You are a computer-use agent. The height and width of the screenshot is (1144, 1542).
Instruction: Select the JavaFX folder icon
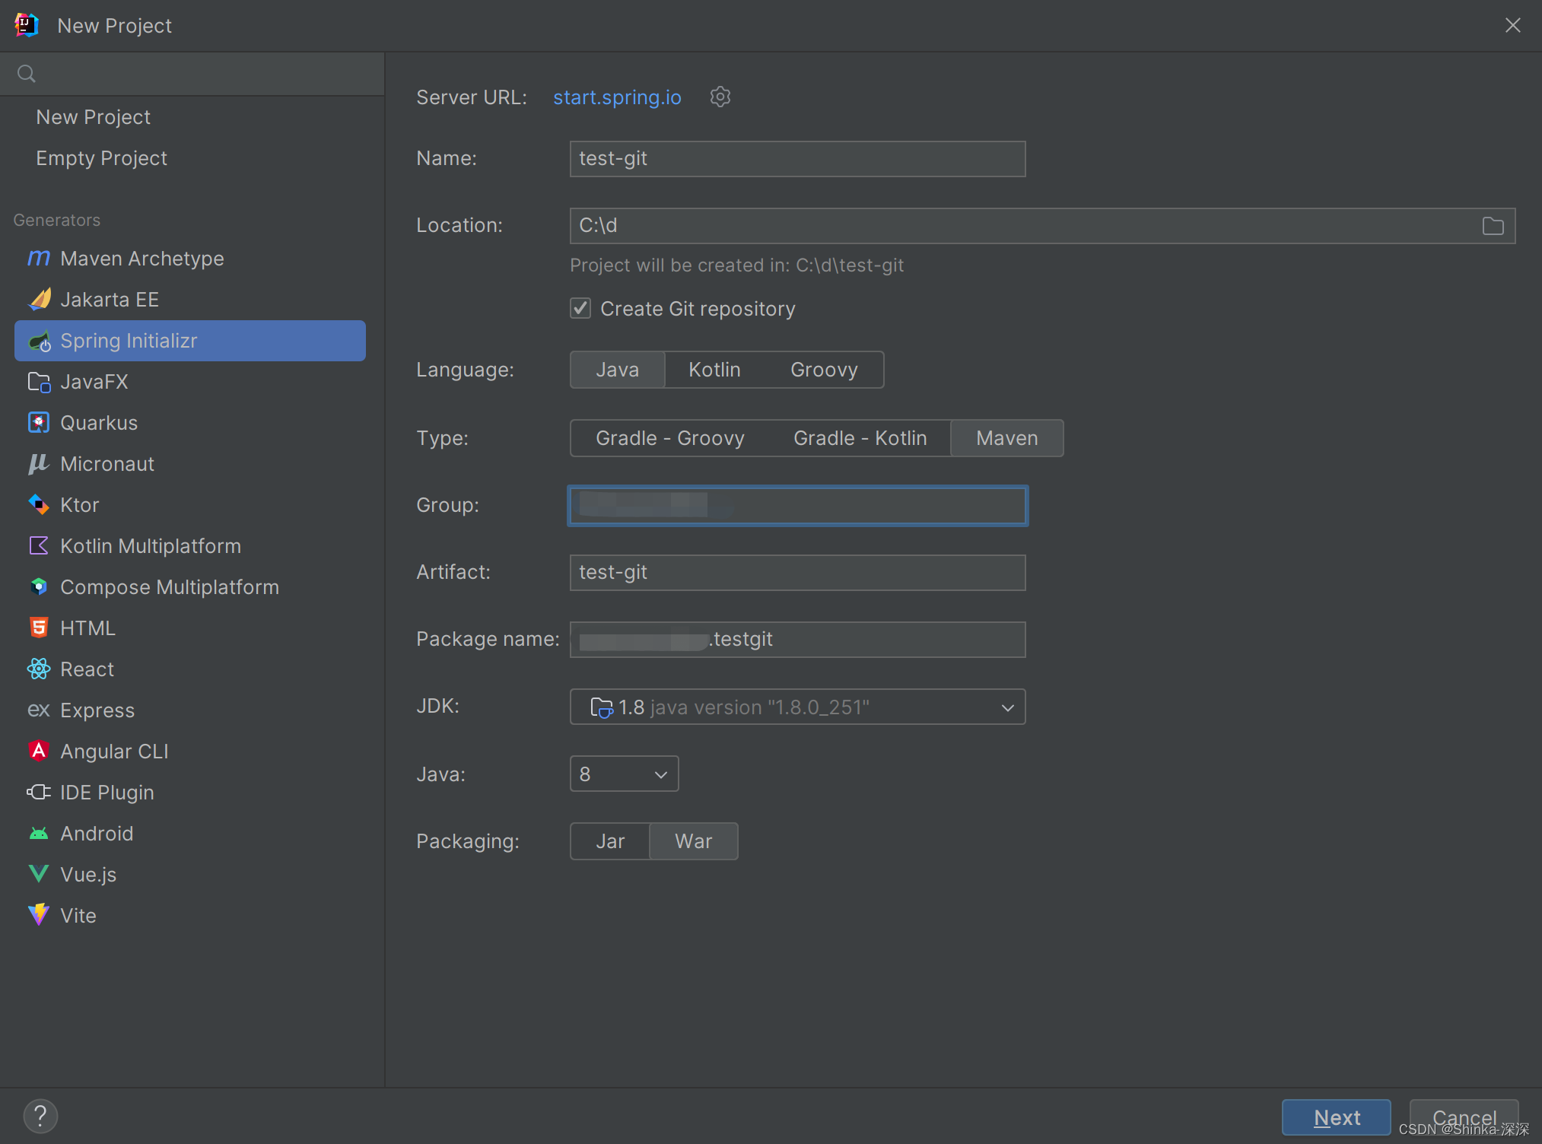(39, 382)
